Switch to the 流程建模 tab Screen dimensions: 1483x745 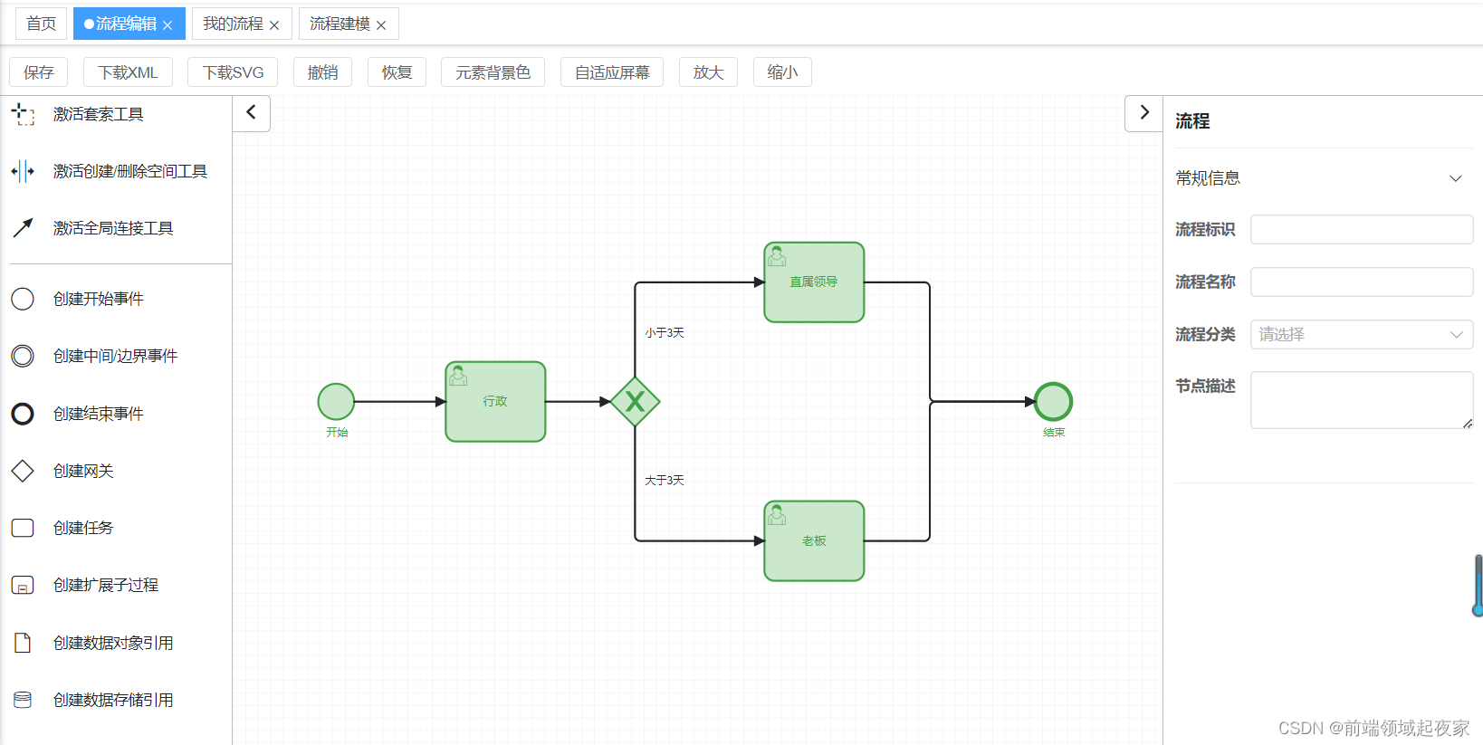coord(340,24)
